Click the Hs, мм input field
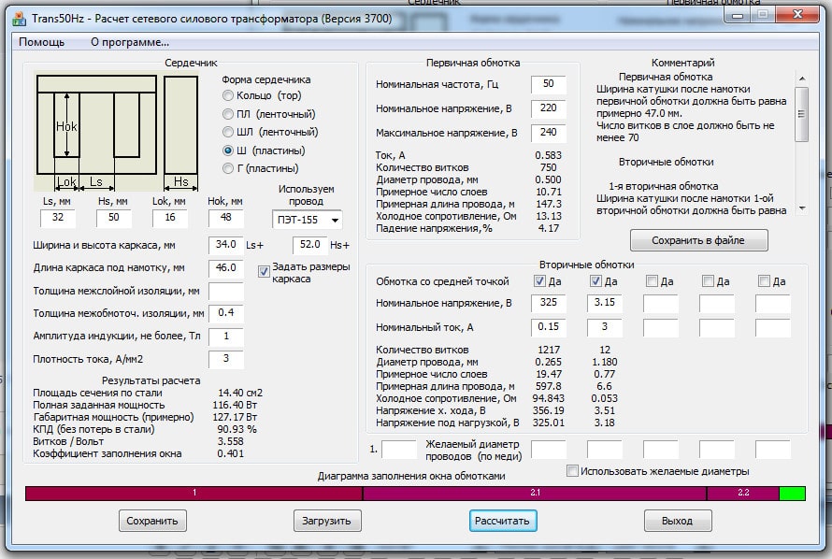 [113, 218]
